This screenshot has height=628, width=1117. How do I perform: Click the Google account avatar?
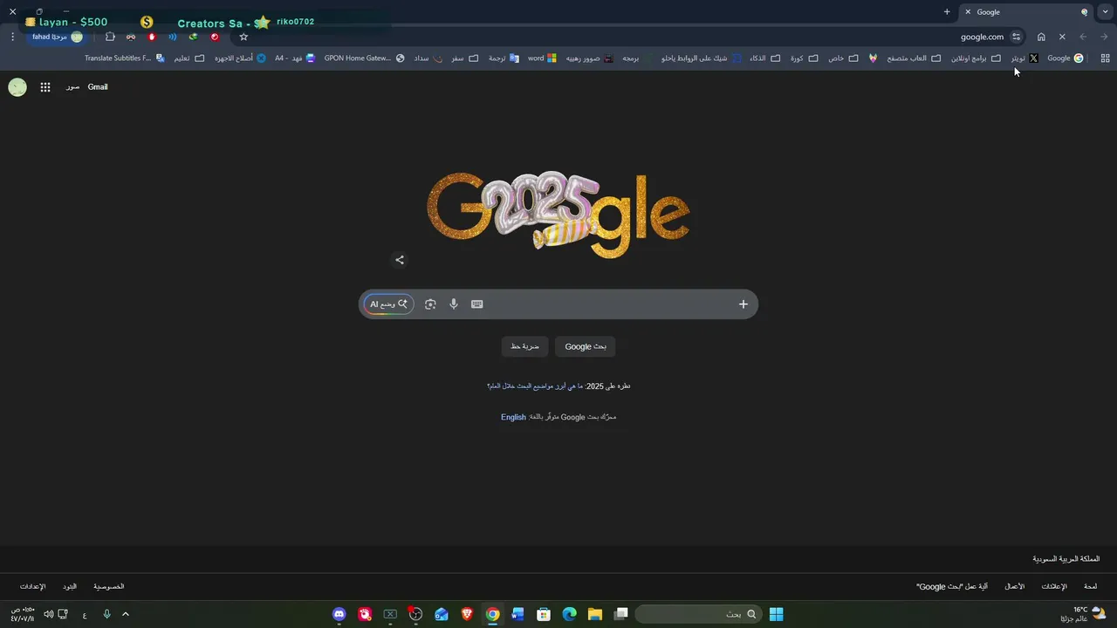(x=17, y=87)
